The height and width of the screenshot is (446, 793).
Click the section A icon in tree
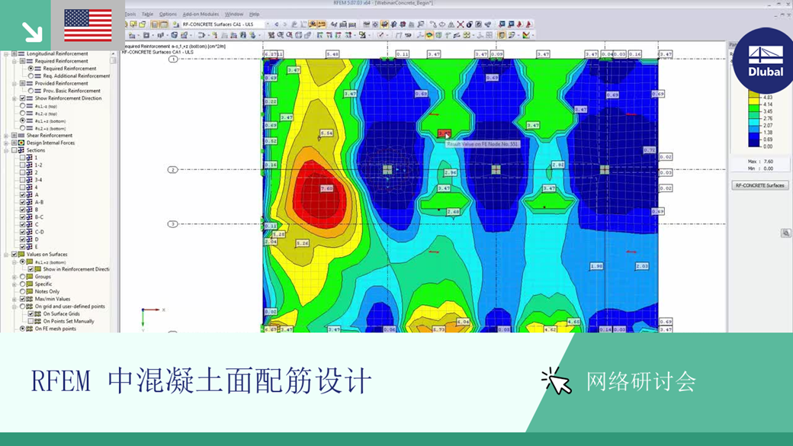29,194
